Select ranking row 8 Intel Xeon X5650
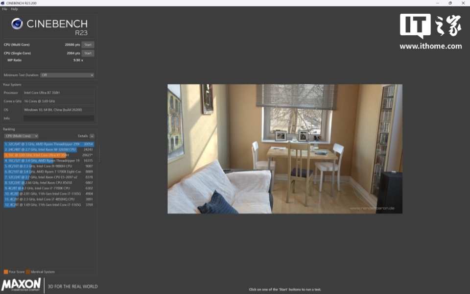This screenshot has height=294, width=470. click(49, 182)
